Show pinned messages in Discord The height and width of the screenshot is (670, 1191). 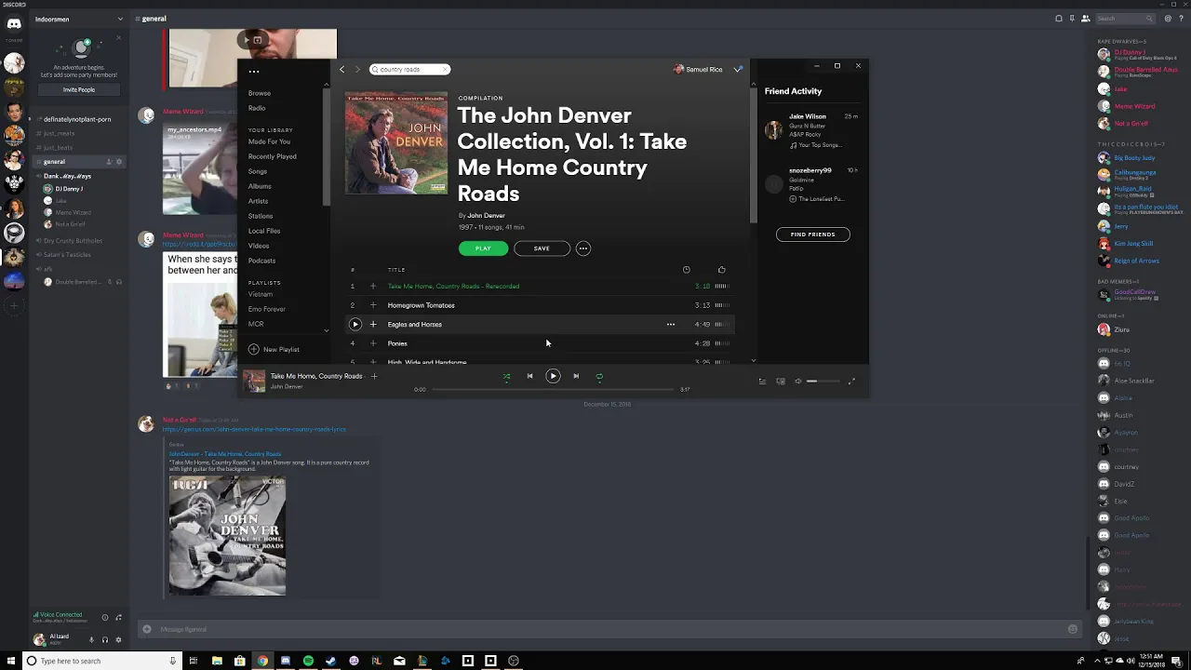point(1072,19)
